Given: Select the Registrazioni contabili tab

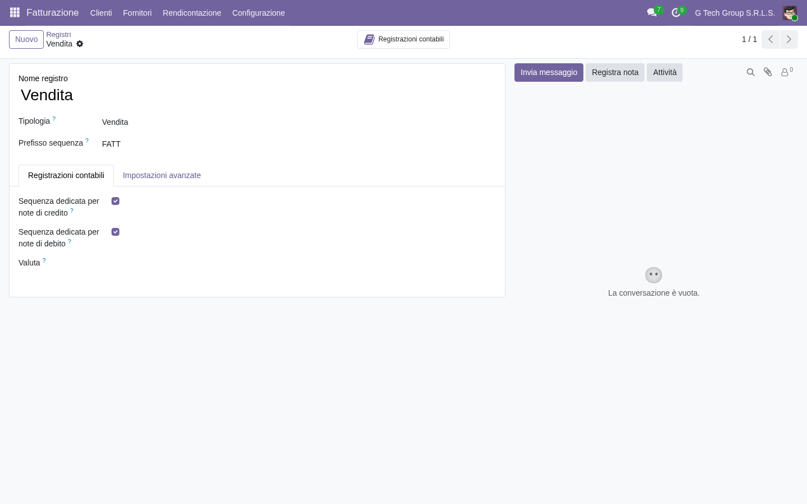Looking at the screenshot, I should coord(66,175).
